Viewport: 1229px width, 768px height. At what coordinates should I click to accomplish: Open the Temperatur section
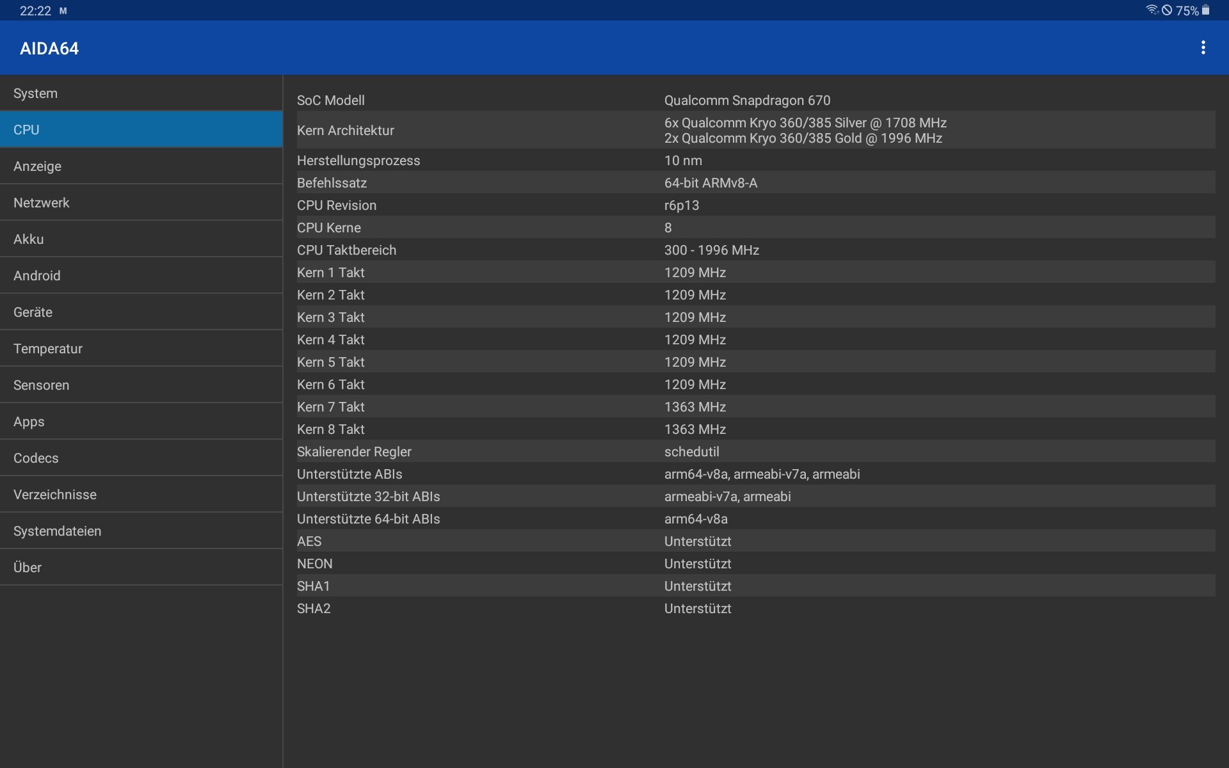[141, 349]
